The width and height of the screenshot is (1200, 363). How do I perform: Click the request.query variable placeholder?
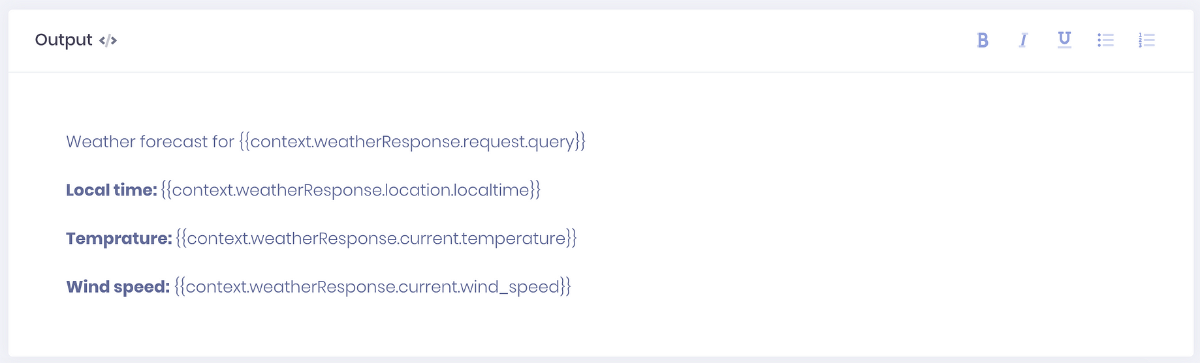413,141
